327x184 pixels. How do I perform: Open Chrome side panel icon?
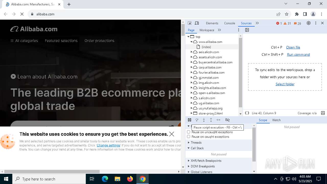click(305, 14)
